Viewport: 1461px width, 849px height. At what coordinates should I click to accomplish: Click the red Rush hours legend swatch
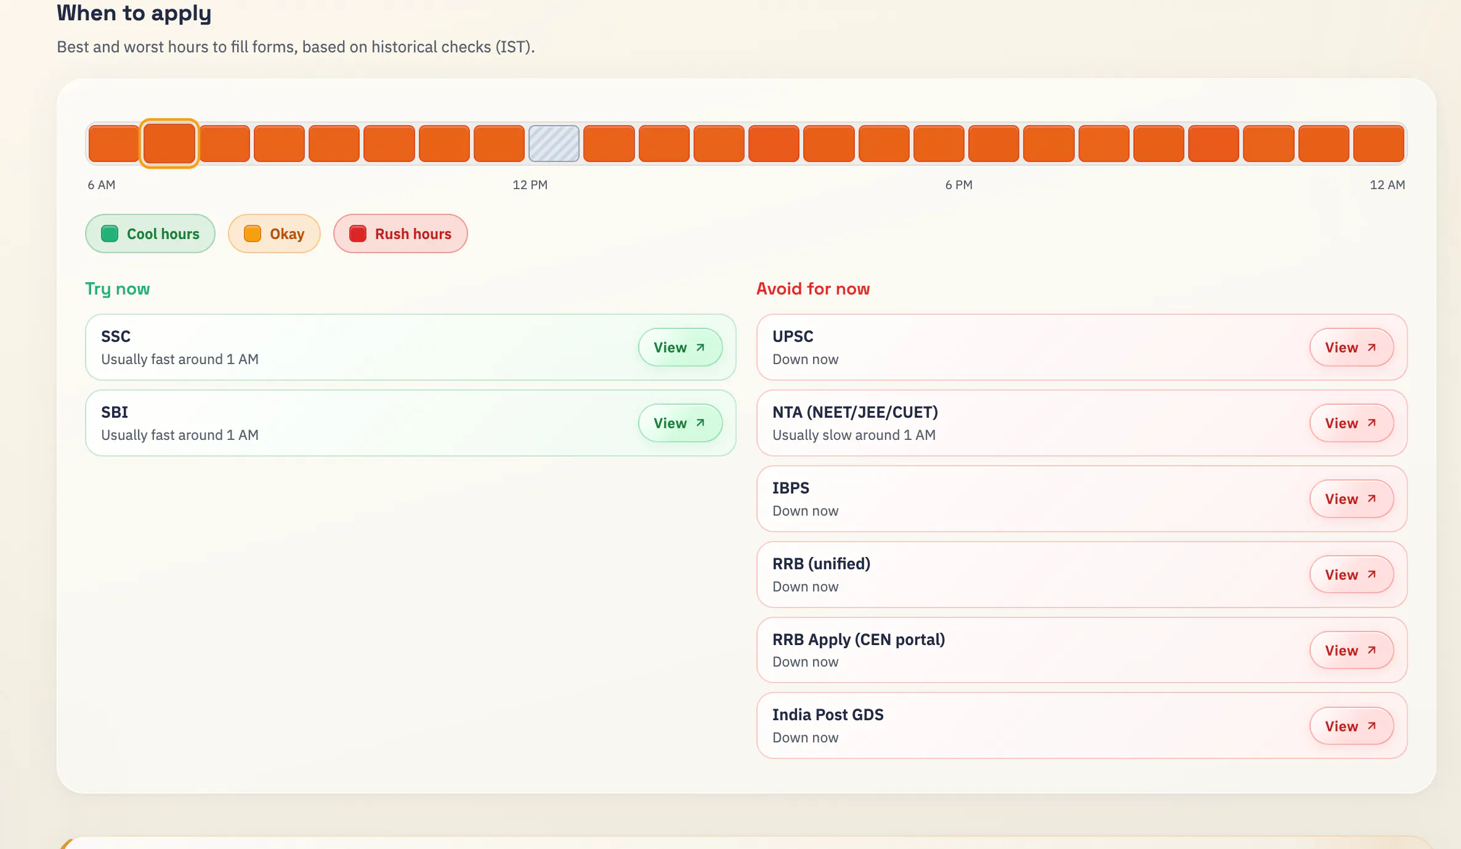pyautogui.click(x=358, y=234)
